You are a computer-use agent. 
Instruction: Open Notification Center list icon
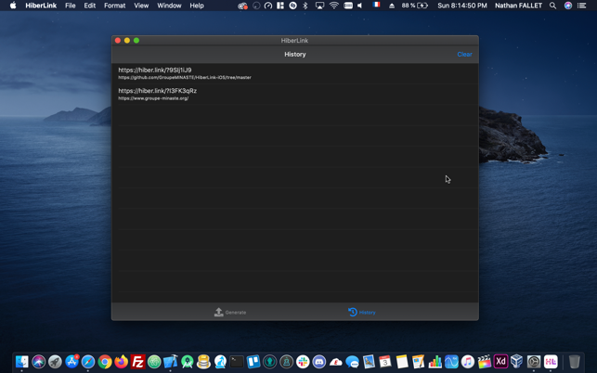click(x=581, y=6)
